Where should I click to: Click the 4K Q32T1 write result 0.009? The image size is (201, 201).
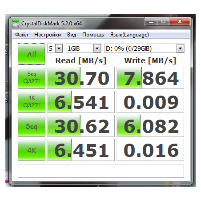coord(150,102)
